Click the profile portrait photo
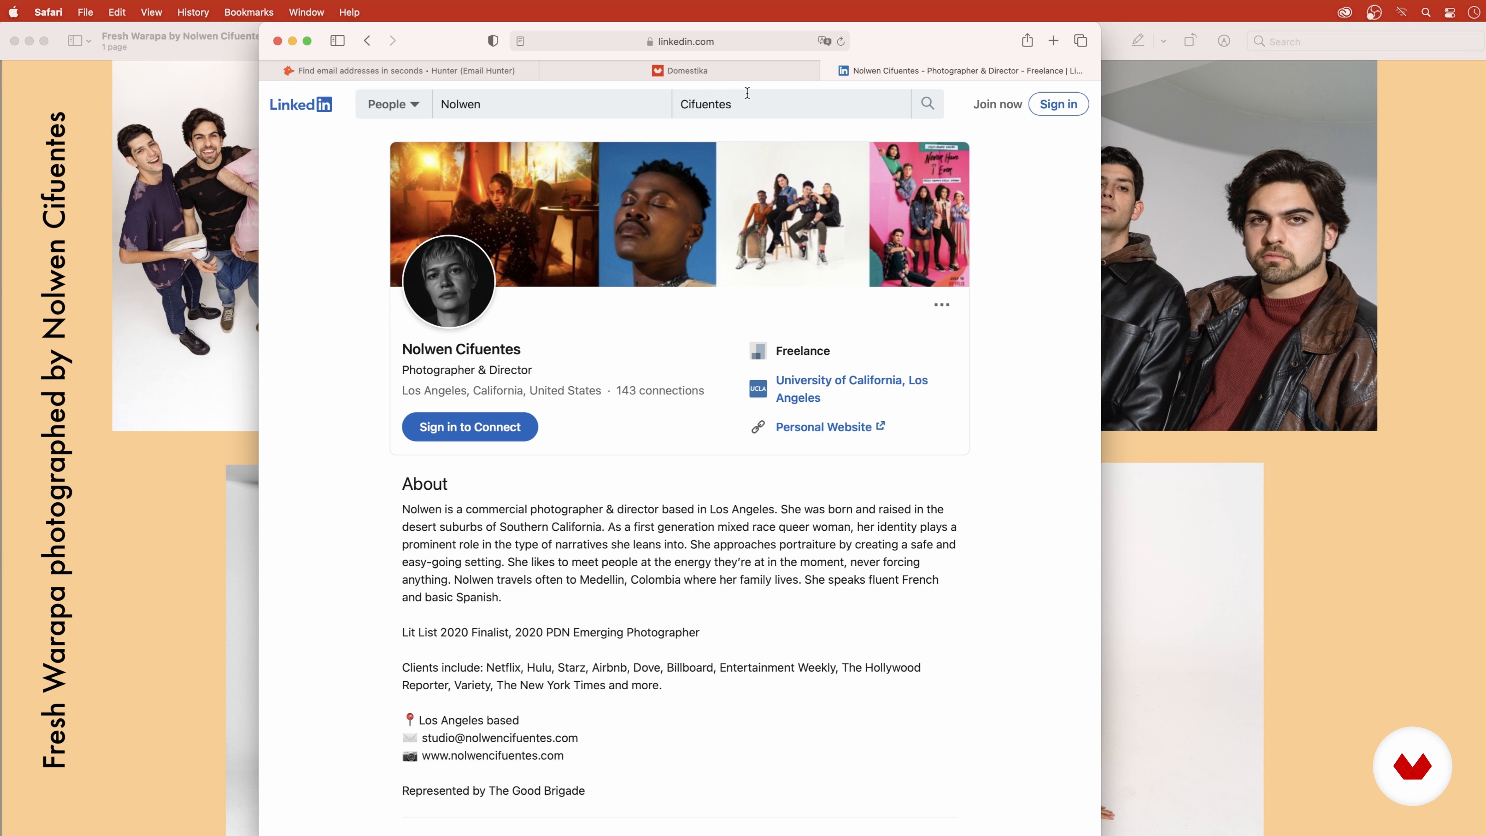The width and height of the screenshot is (1486, 836). tap(448, 281)
